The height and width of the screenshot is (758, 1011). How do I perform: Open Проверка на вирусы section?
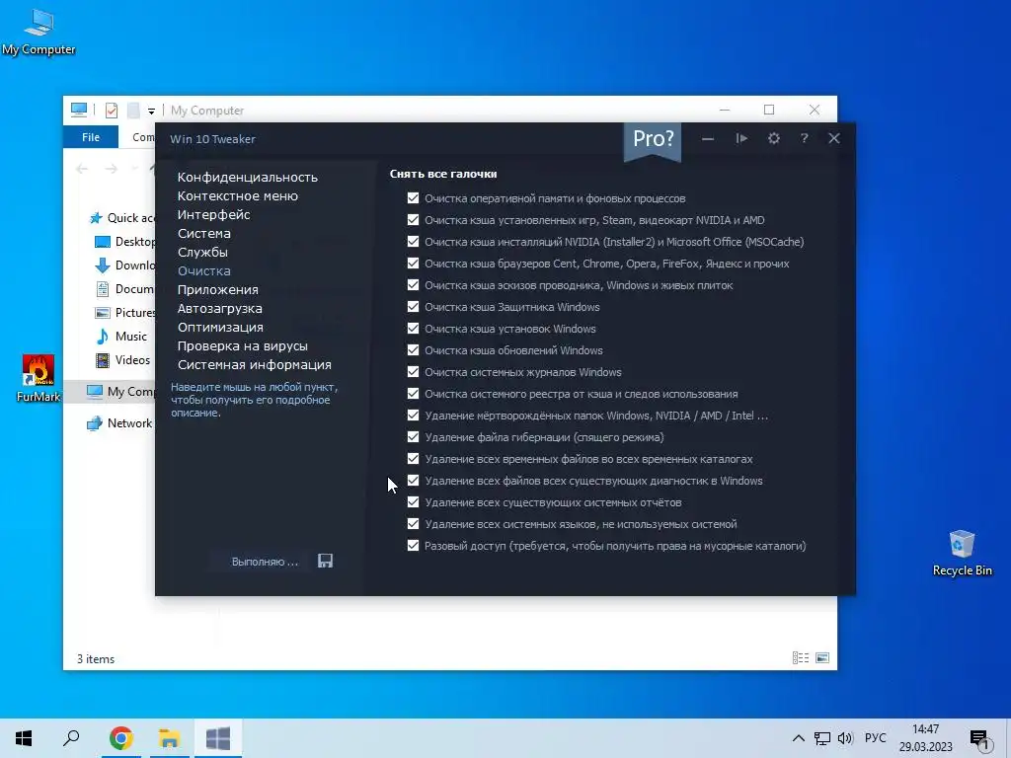tap(243, 345)
